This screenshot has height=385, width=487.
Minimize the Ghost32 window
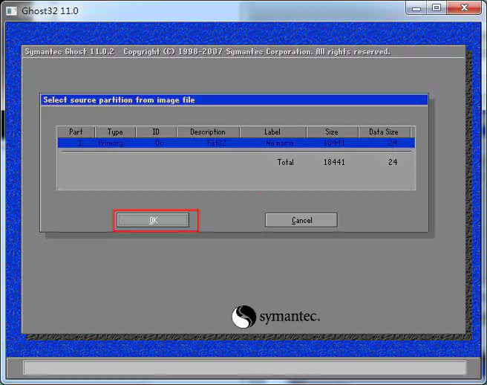point(416,8)
